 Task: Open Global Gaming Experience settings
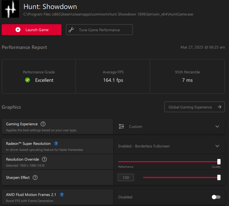click(x=194, y=107)
